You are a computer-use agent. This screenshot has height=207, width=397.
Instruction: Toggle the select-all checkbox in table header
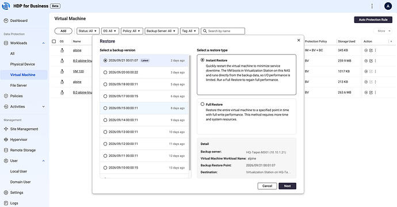click(x=54, y=41)
